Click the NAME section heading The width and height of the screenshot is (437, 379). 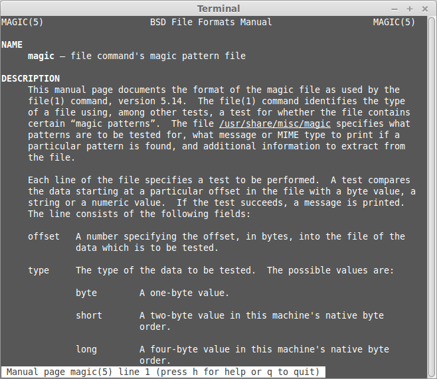click(12, 44)
